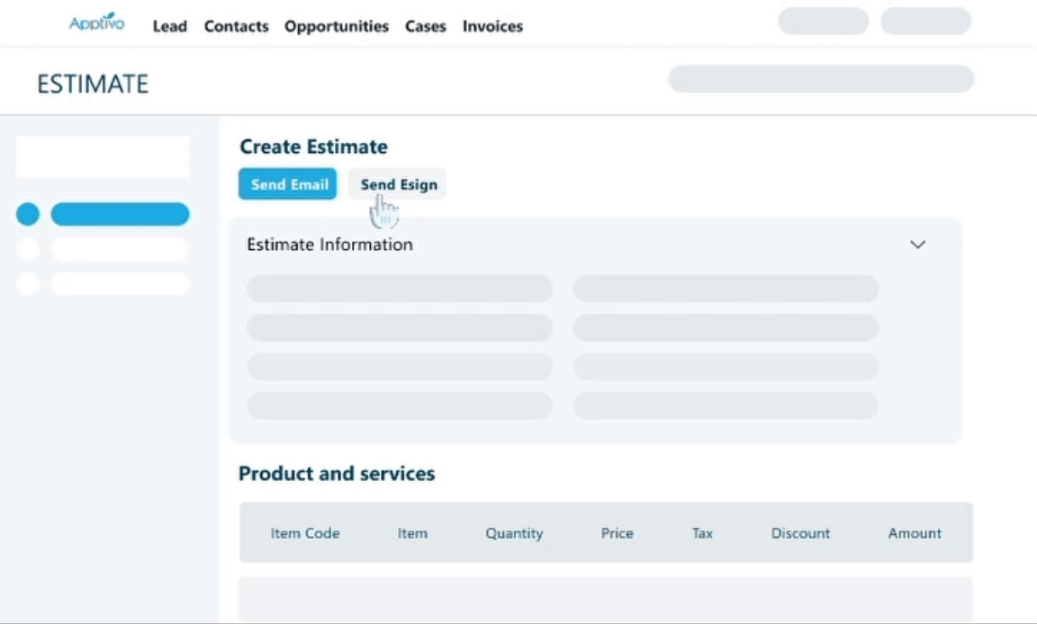1037x624 pixels.
Task: Select the second sidebar step circle
Action: pyautogui.click(x=28, y=249)
